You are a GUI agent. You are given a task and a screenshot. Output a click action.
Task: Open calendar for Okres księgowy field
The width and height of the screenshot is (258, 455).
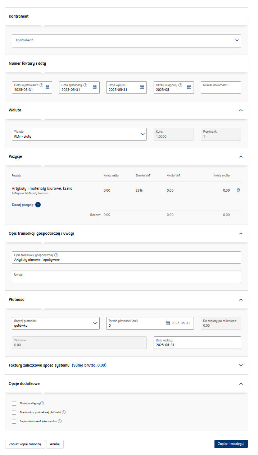189,87
